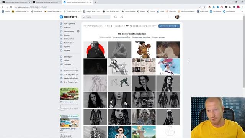Viewport: 245px width, 138px height.
Task: Open the Mail.ru bookmark
Action: point(6,11)
